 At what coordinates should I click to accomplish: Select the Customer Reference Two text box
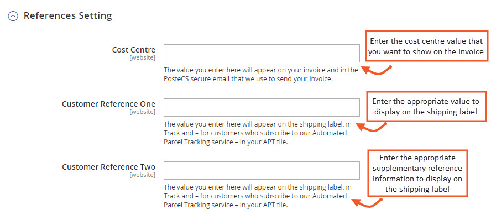262,170
